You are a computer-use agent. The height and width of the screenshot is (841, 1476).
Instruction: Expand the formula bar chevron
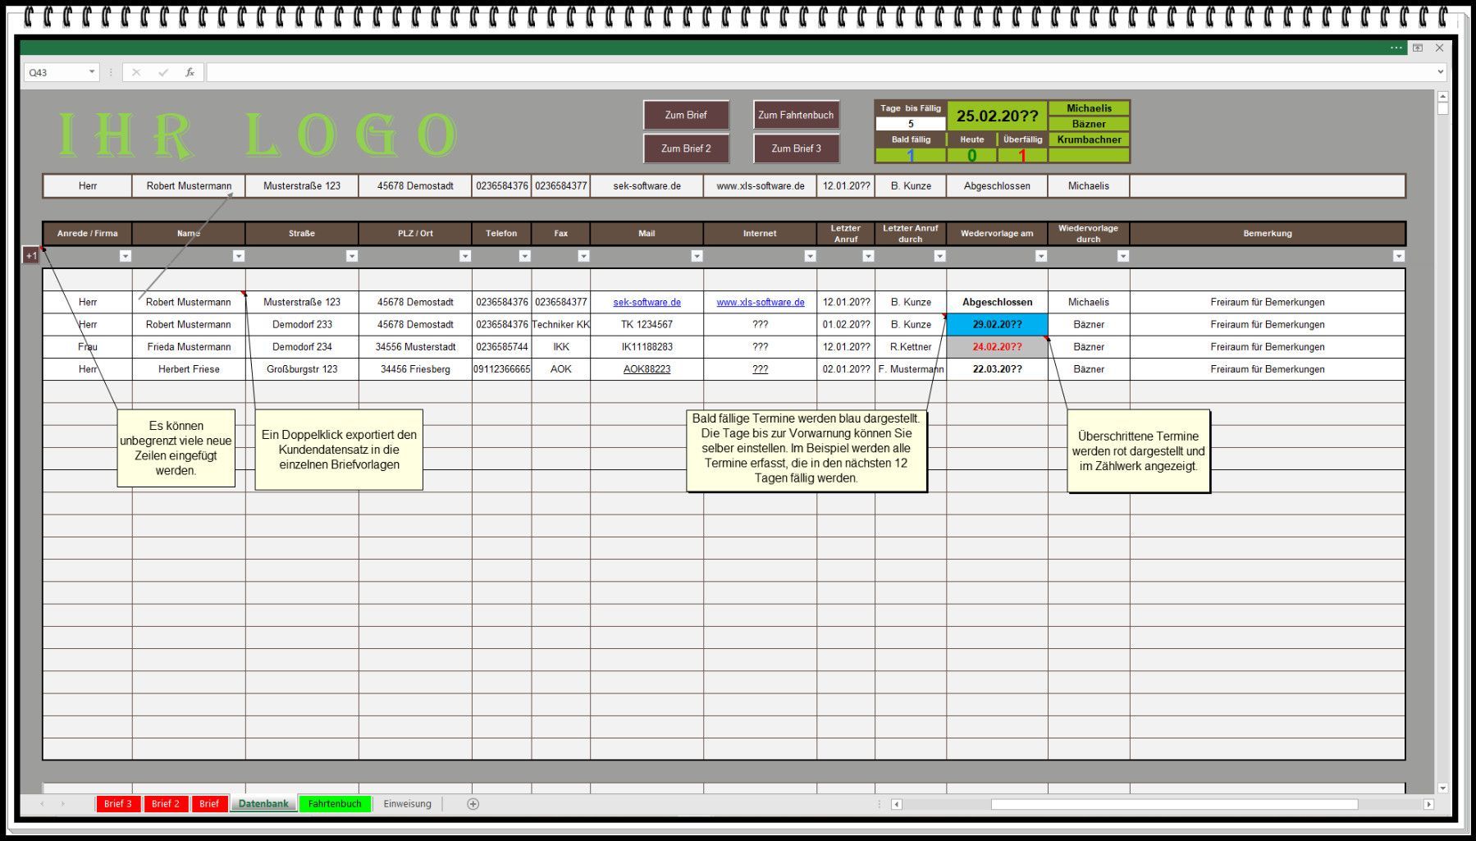1440,72
